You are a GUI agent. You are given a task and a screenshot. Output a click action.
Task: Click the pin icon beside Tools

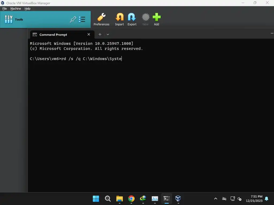point(73,19)
